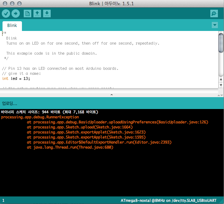Click the 'java.lang.Thread.run' console line
224x204 pixels.
click(70, 147)
